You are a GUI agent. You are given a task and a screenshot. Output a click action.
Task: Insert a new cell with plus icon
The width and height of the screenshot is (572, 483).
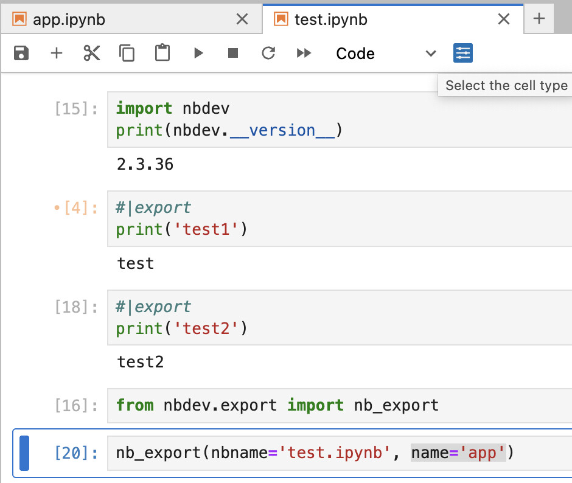coord(57,54)
